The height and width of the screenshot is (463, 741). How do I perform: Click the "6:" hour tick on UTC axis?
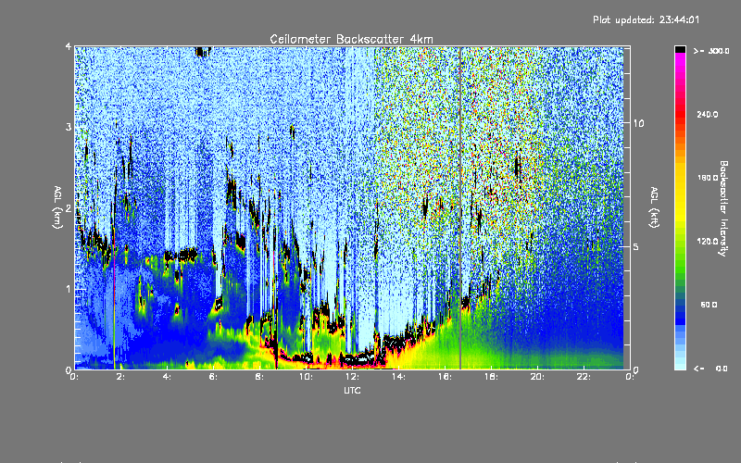coord(213,377)
